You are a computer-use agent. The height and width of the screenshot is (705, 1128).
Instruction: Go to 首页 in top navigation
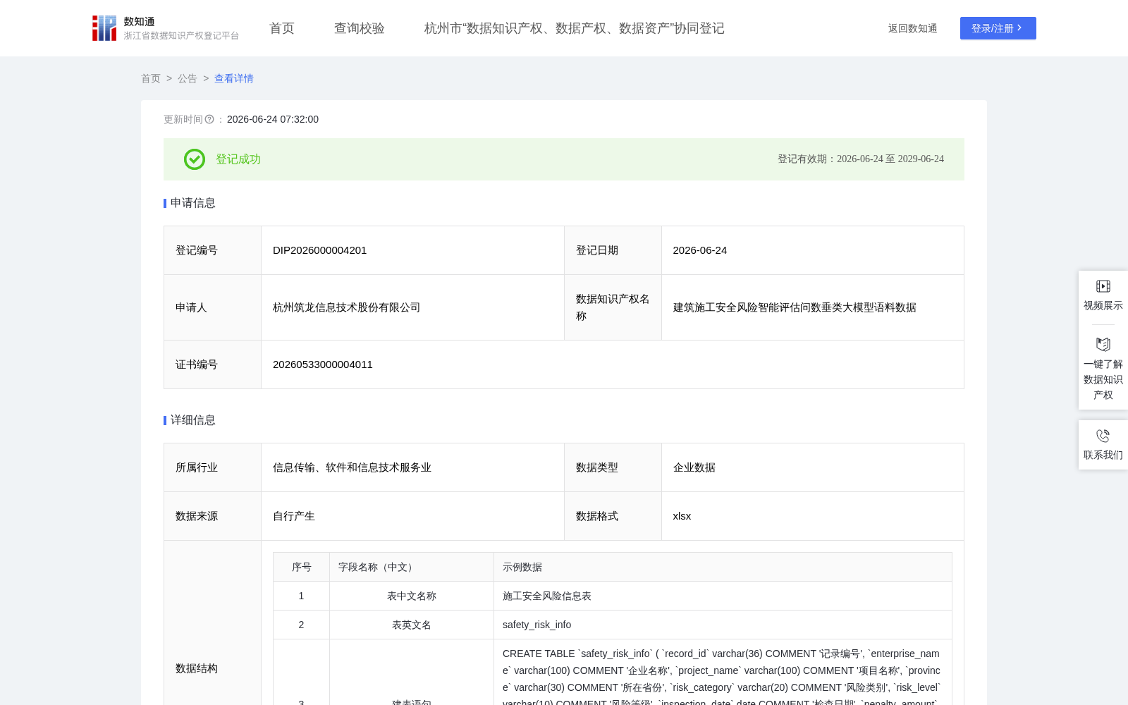(x=282, y=28)
